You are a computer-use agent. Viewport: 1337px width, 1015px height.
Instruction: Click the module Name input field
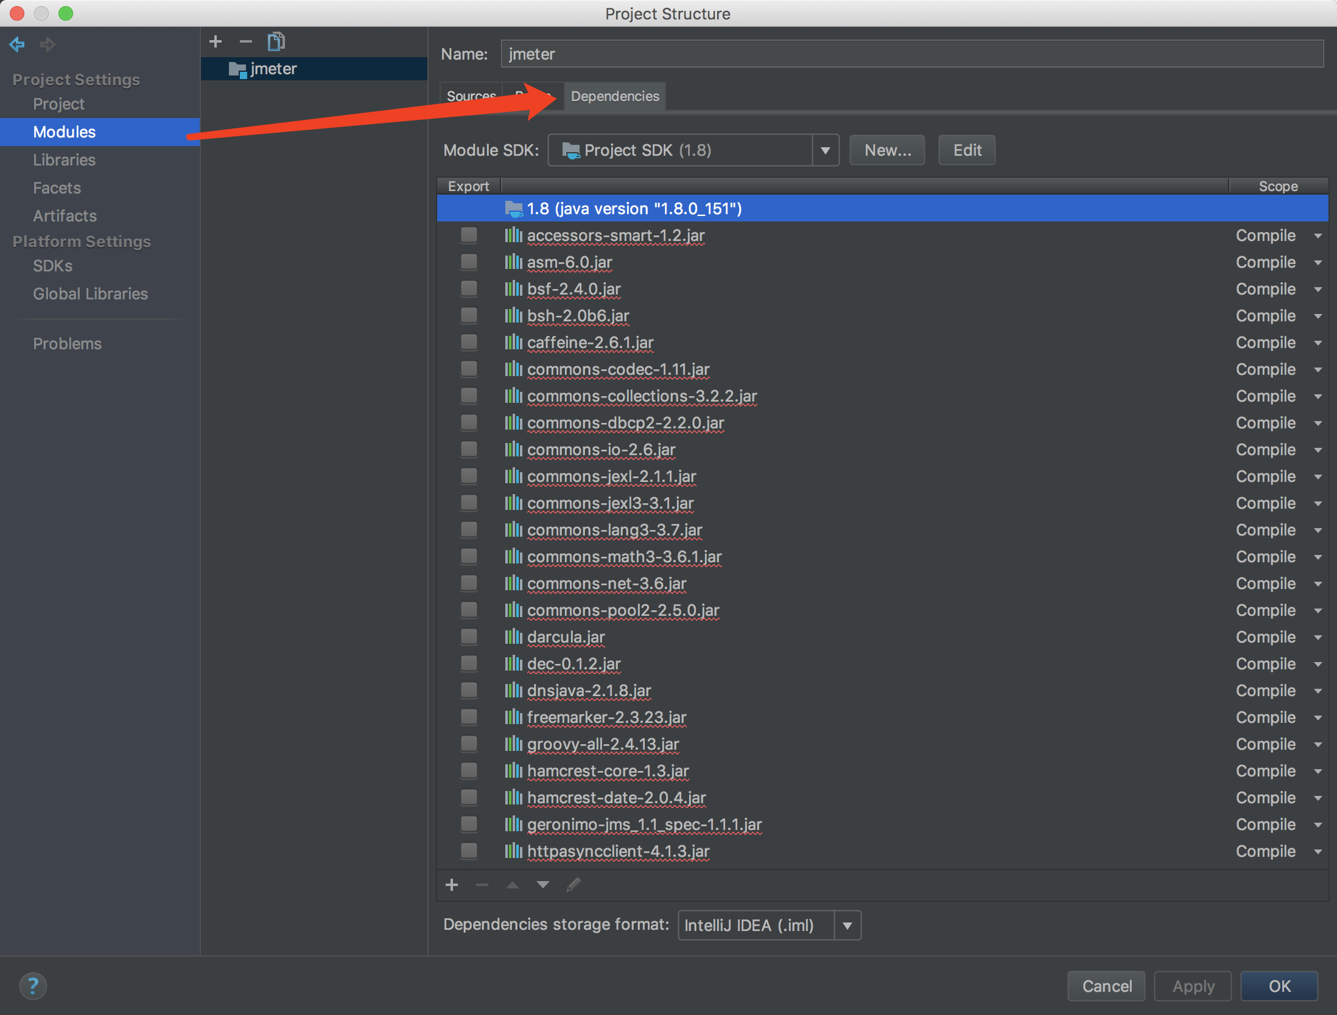pos(912,54)
